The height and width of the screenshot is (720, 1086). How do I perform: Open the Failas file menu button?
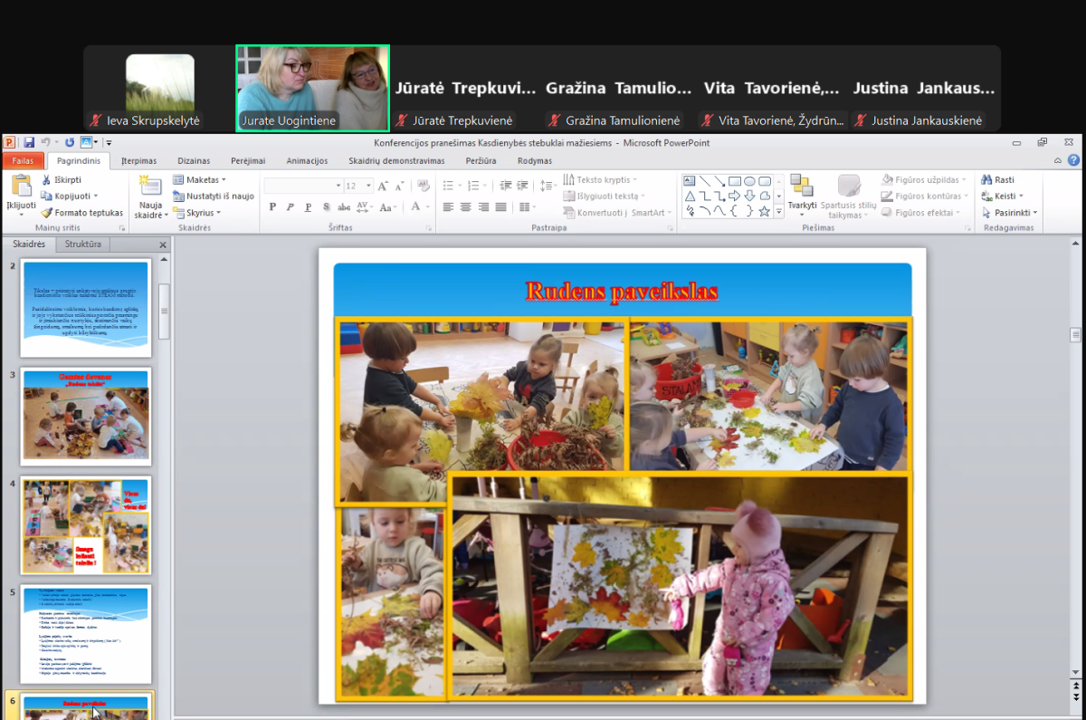[x=23, y=161]
